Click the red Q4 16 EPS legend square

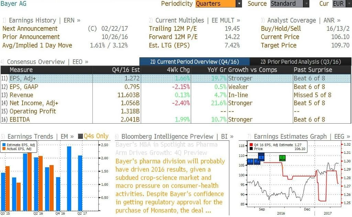point(251,145)
